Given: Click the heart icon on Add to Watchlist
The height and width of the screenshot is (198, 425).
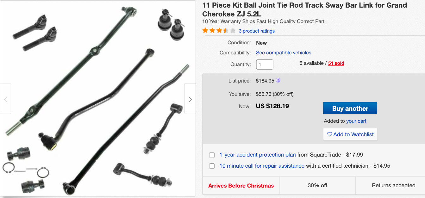Looking at the screenshot, I should coord(329,134).
